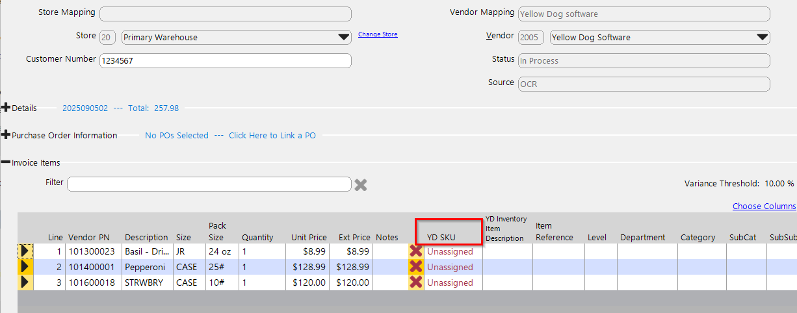The height and width of the screenshot is (313, 797).
Task: Click Here to Link a PO
Action: point(272,136)
